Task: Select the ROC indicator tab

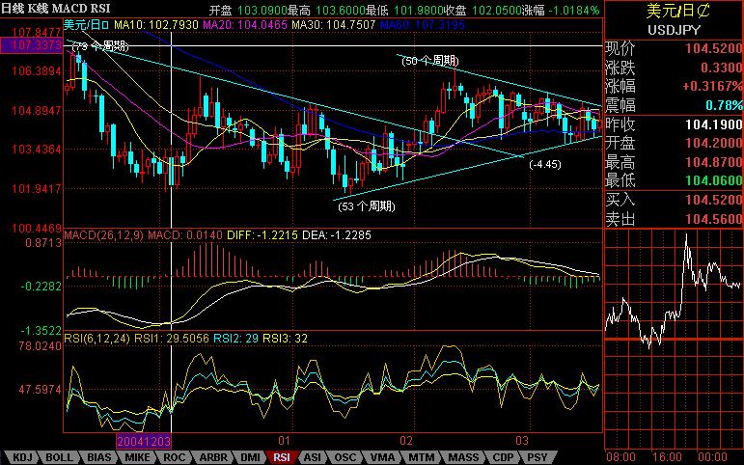Action: [x=174, y=457]
